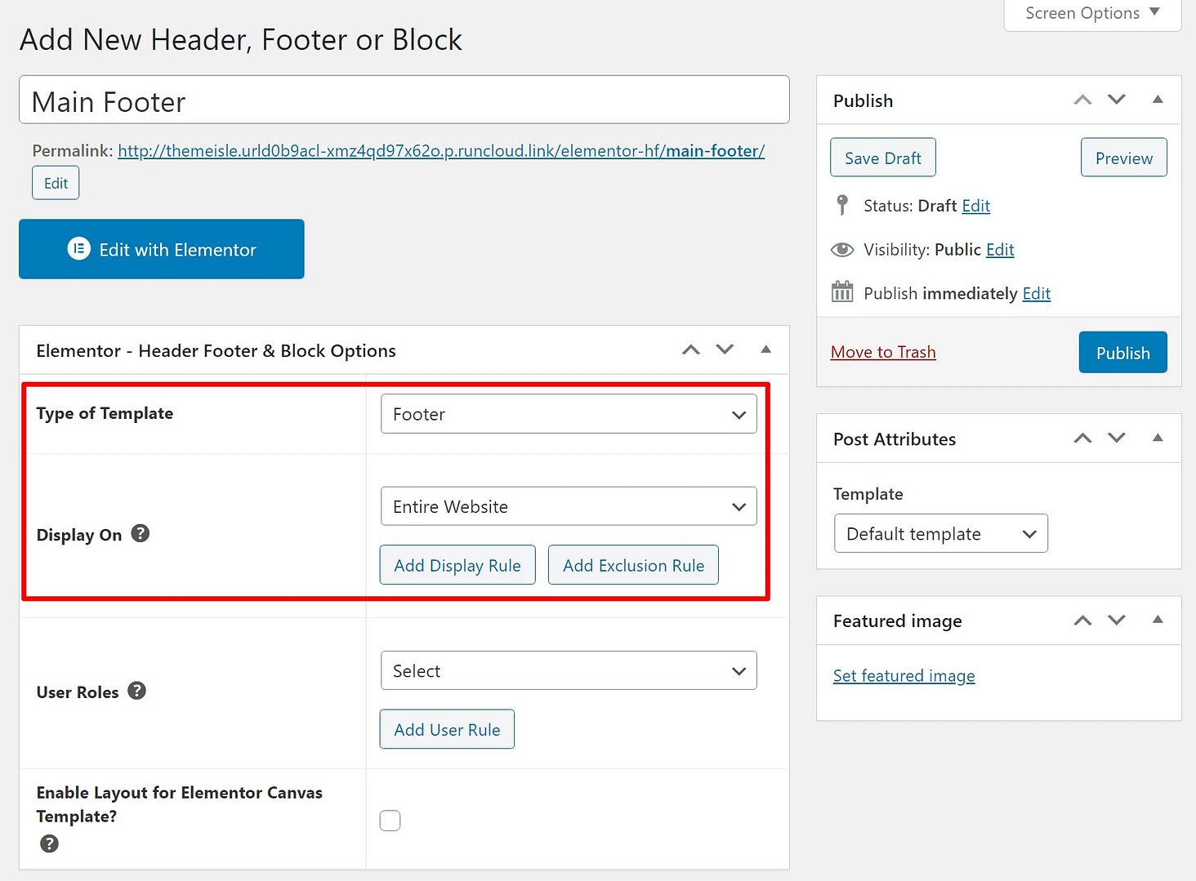The width and height of the screenshot is (1196, 881).
Task: Collapse the Elementor Header Footer Options panel
Action: pos(765,349)
